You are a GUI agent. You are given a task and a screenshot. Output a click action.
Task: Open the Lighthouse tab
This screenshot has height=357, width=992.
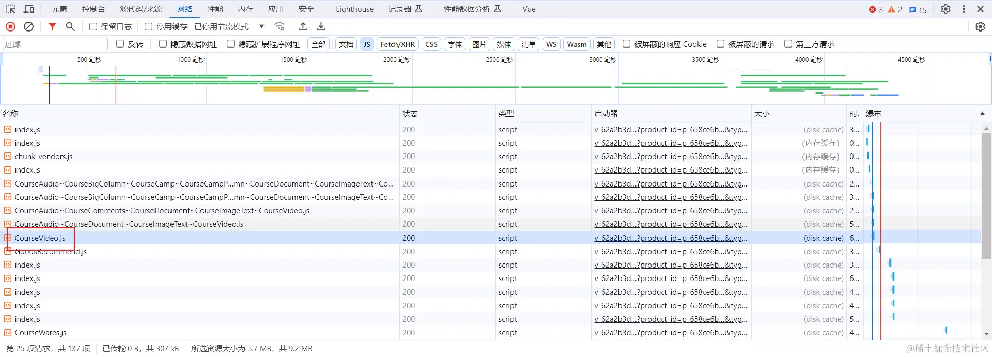tap(354, 9)
